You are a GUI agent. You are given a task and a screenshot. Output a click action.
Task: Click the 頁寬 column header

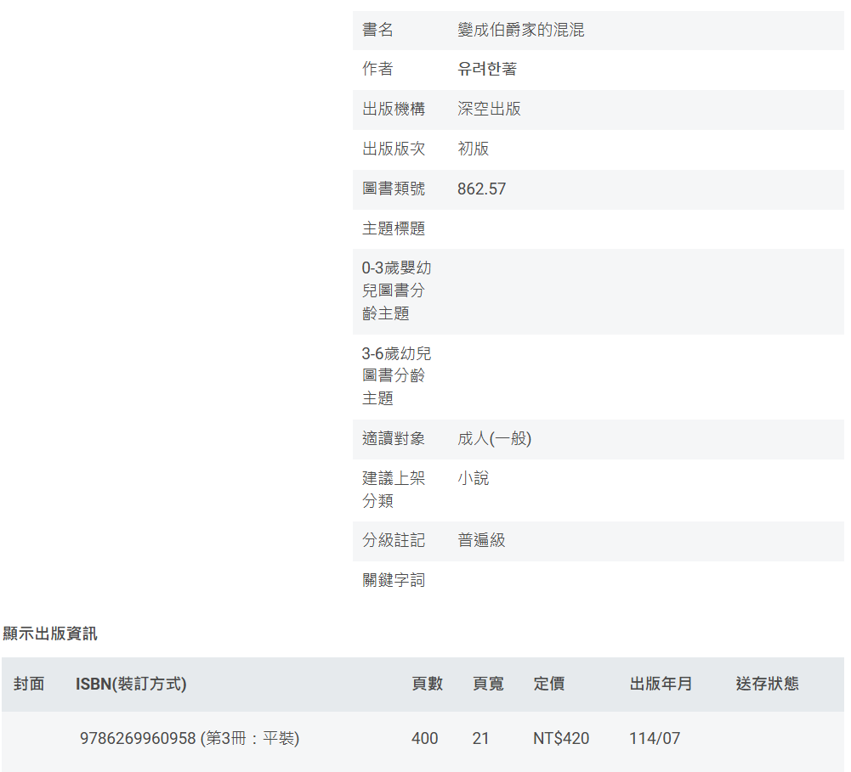point(488,685)
